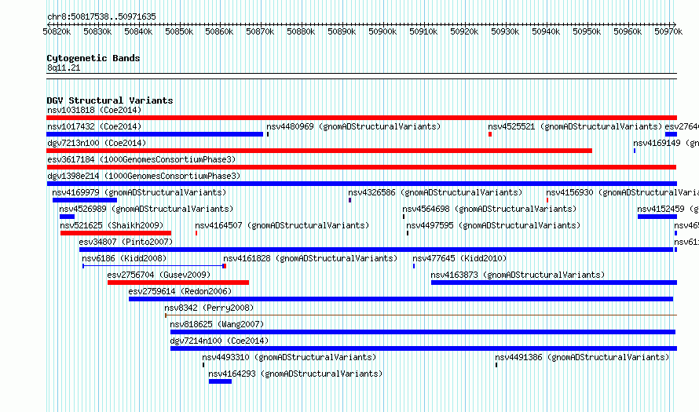Open nsv4164293 gnomAD variant label
Image resolution: width=699 pixels, height=412 pixels.
295,374
